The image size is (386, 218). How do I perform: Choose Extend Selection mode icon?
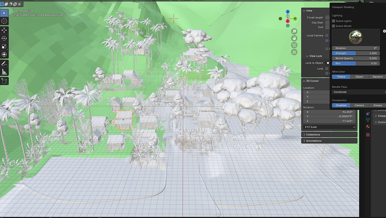6,4
